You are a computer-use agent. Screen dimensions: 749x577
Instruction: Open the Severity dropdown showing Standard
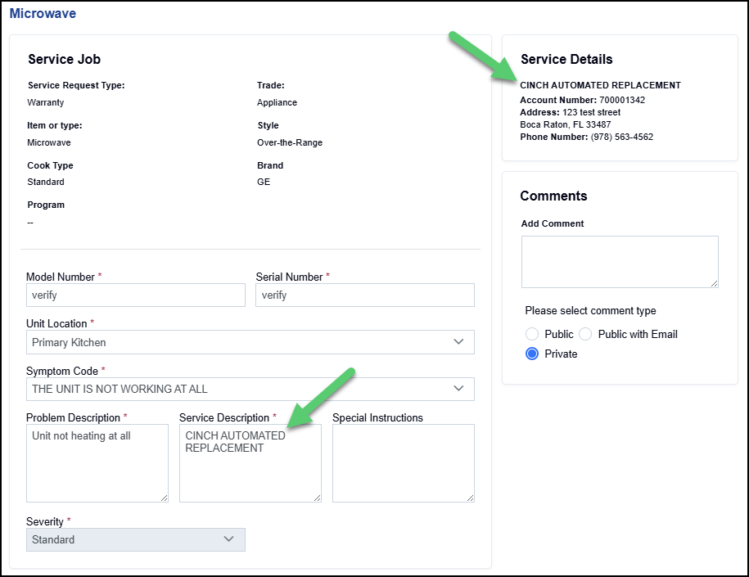point(135,539)
